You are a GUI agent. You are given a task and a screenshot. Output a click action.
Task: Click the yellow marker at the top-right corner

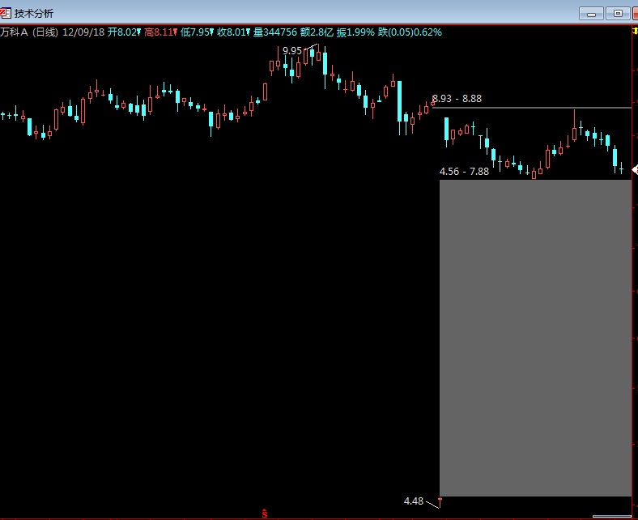(635, 31)
